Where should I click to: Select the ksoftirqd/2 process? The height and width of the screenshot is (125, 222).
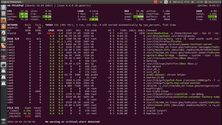click(x=154, y=89)
